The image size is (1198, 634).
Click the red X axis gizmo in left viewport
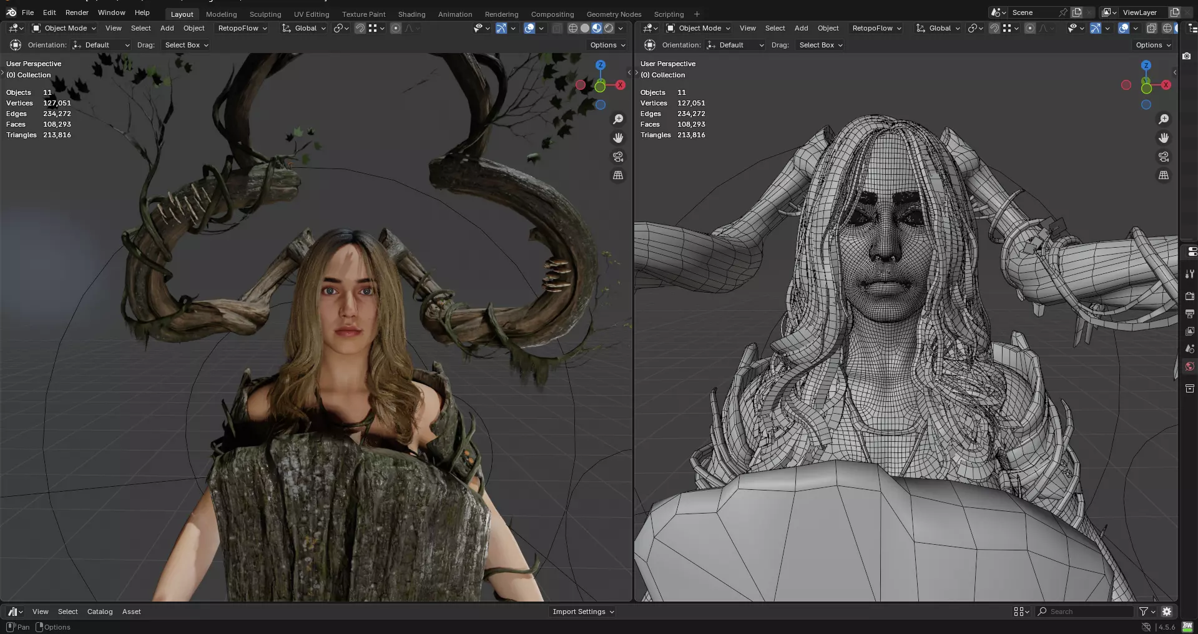[x=621, y=85]
